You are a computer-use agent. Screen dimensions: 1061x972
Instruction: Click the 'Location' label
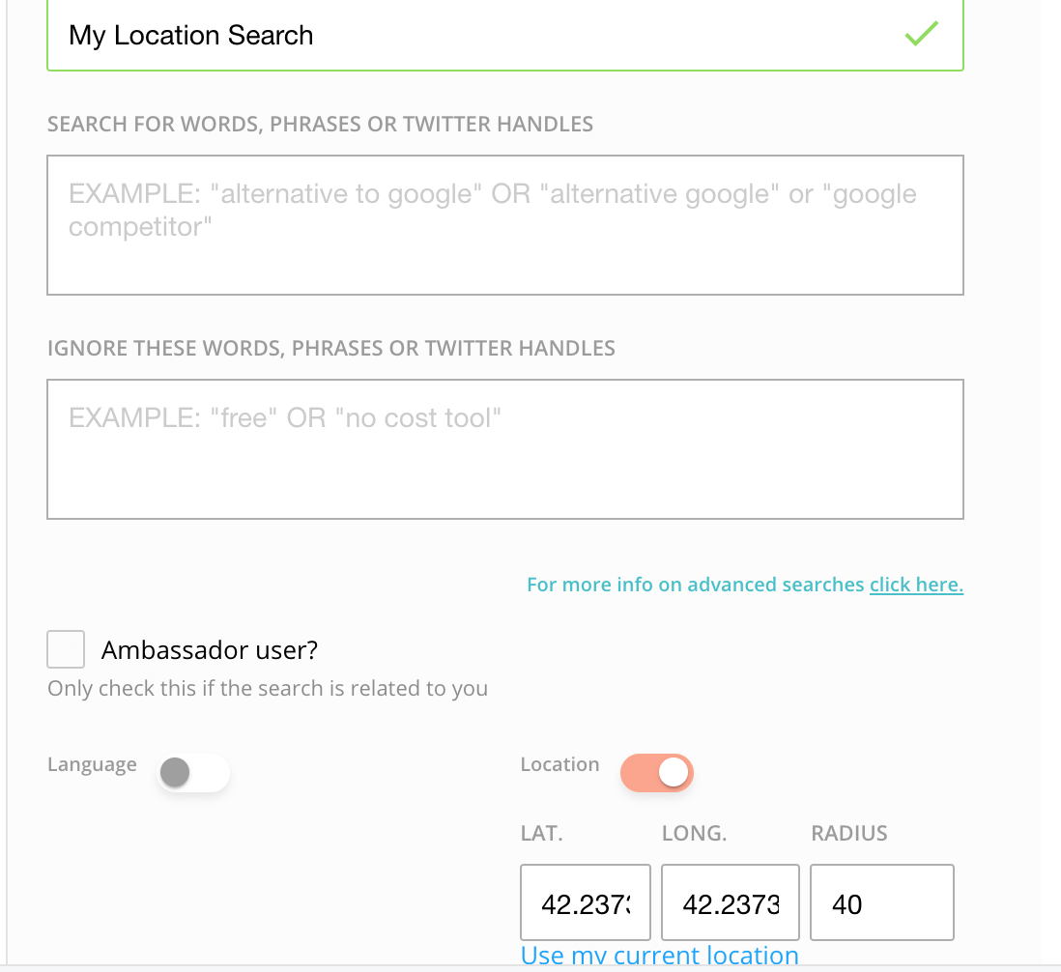(x=559, y=764)
